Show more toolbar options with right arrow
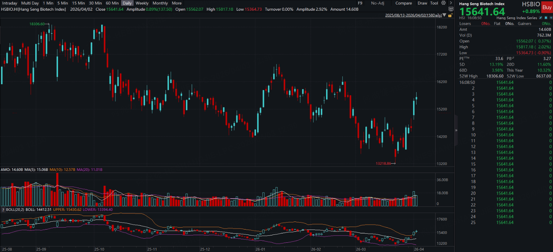This screenshot has height=252, width=553. 451,3
